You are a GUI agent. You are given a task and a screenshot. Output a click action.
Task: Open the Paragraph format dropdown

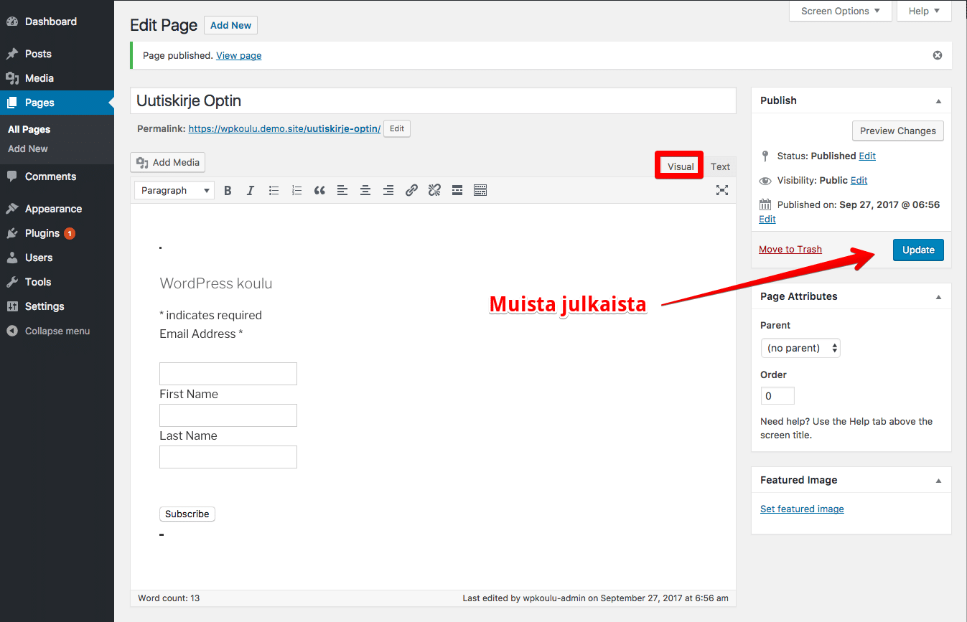pos(174,190)
